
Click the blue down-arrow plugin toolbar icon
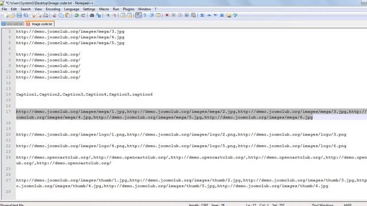tap(216, 15)
